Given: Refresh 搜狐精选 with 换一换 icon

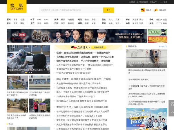Looking at the screenshot, I should point(166,47).
